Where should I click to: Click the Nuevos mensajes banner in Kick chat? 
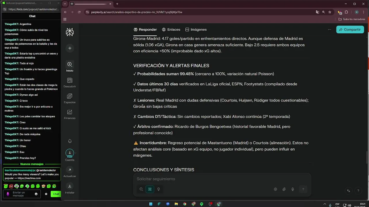(32, 164)
